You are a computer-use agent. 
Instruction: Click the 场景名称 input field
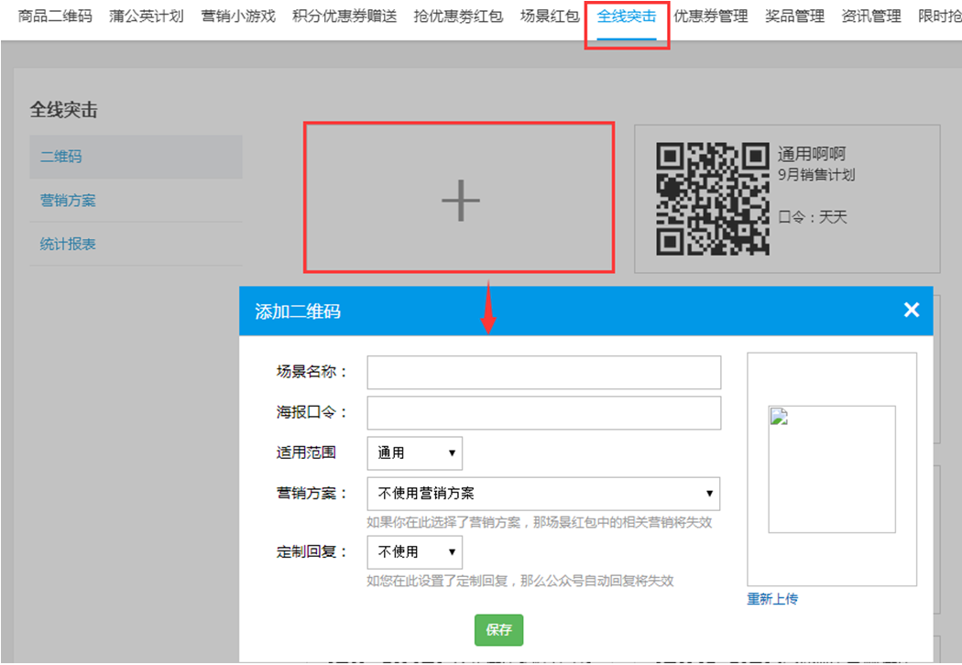coord(543,373)
